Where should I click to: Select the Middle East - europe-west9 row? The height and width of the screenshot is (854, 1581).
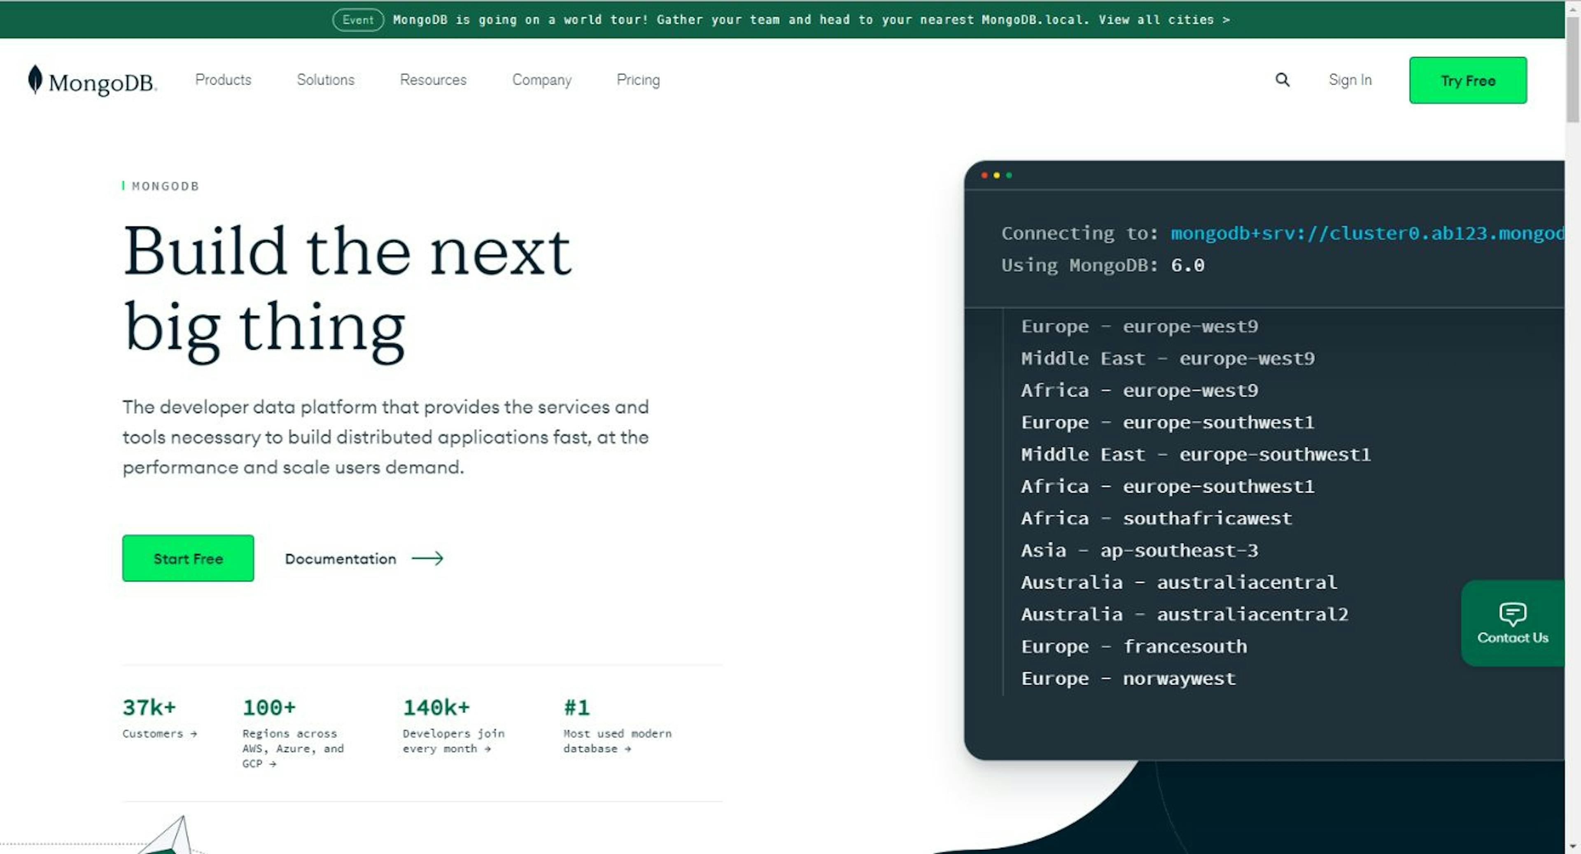coord(1168,359)
